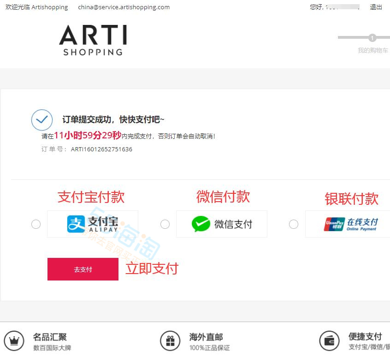This screenshot has height=358, width=390.
Task: Click the 名品汇聚 footer title
Action: coord(50,337)
